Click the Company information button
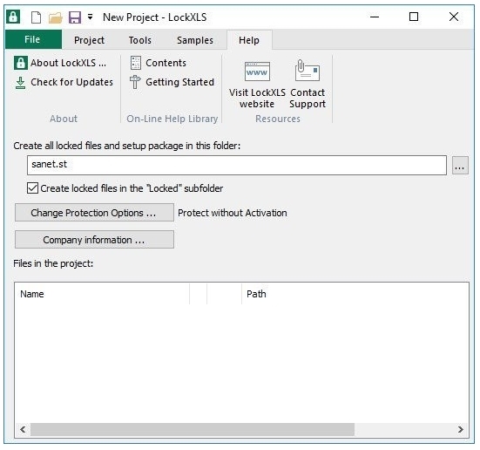The width and height of the screenshot is (480, 450). click(94, 240)
